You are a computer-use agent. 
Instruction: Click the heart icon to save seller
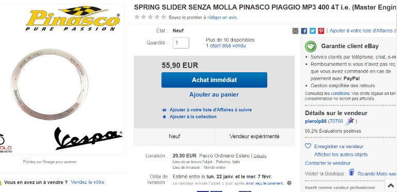click(308, 146)
